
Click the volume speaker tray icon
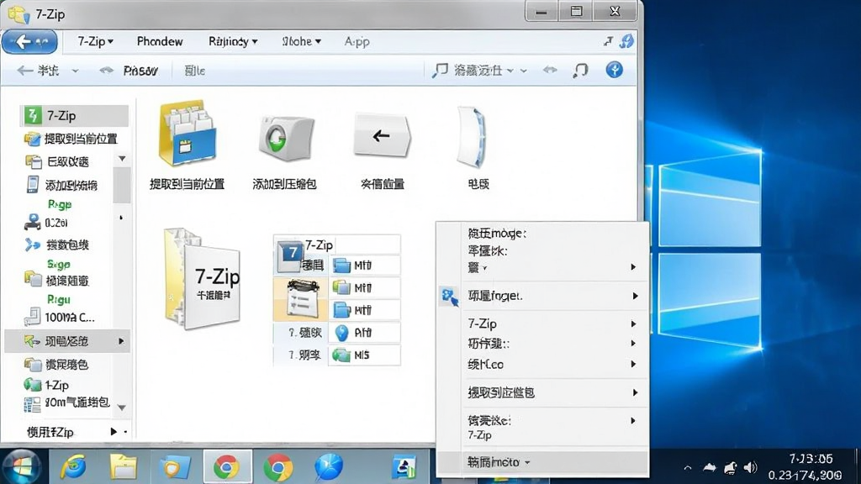749,467
